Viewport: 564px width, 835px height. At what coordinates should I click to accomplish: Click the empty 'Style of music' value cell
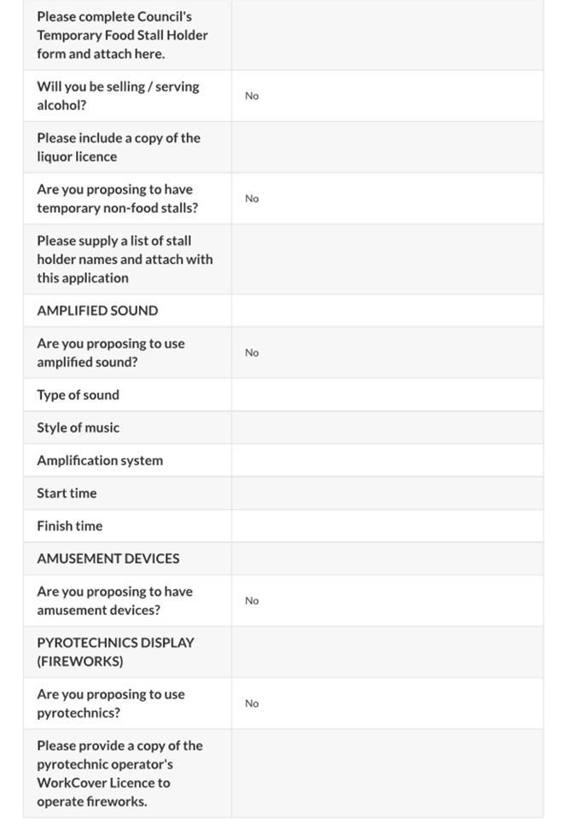[387, 427]
